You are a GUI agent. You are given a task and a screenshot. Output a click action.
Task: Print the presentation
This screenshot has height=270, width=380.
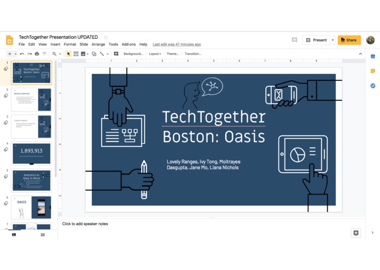(37, 54)
